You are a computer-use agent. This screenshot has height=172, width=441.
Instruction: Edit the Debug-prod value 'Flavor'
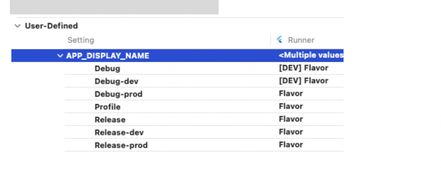(x=291, y=94)
